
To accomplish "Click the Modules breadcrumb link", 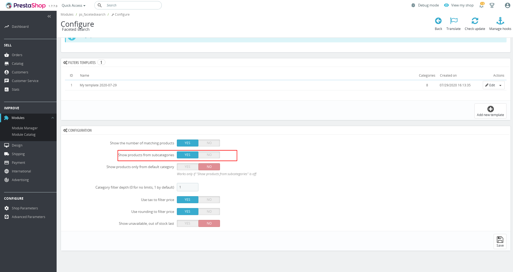I will [67, 15].
